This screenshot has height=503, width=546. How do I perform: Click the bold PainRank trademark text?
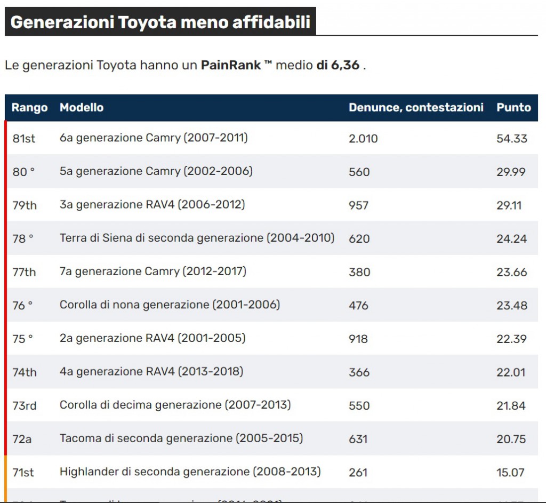(x=229, y=65)
